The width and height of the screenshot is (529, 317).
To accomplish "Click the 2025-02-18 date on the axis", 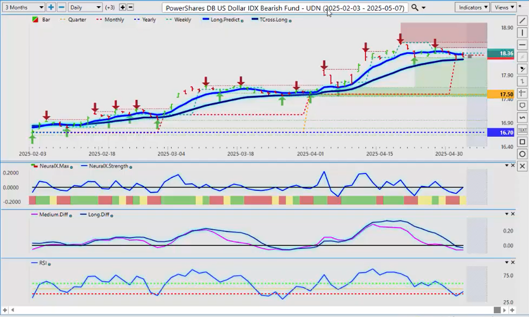I will click(102, 154).
